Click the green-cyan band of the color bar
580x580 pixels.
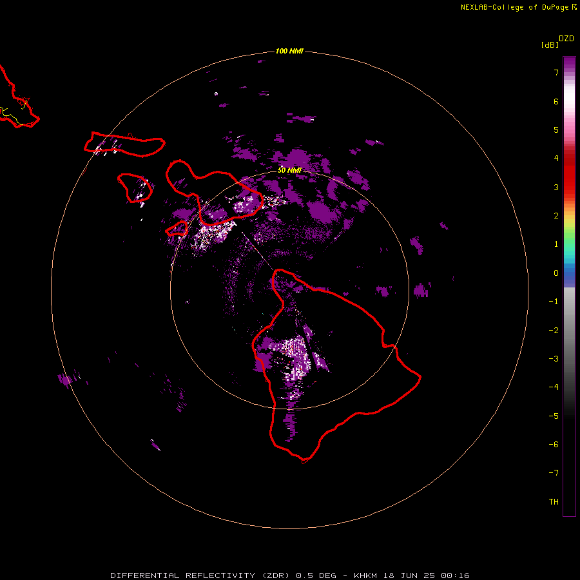pyautogui.click(x=569, y=248)
